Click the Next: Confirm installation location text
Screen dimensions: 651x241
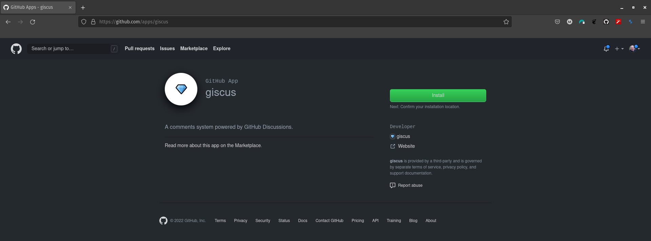[425, 107]
